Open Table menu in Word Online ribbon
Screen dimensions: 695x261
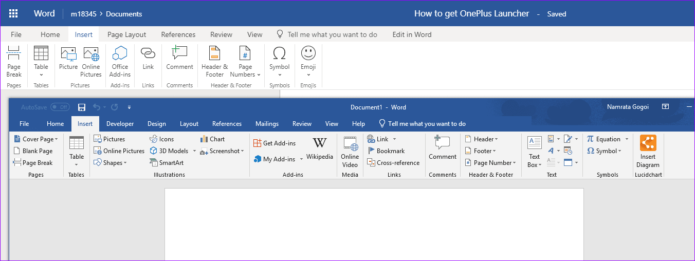[x=41, y=62]
